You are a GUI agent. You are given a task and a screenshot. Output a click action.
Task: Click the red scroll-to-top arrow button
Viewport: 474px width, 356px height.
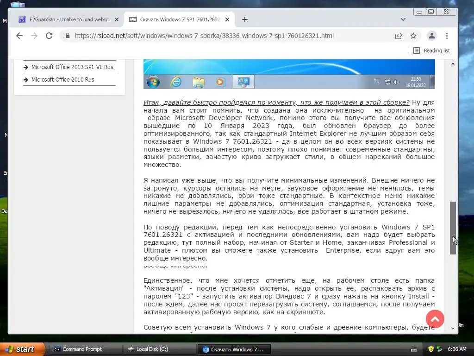435,319
